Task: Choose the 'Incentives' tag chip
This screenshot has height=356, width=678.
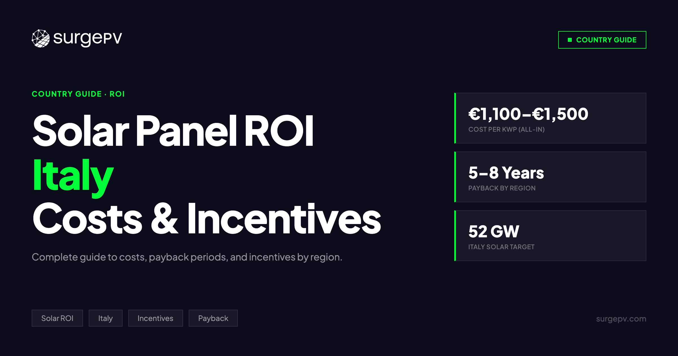Action: [155, 318]
